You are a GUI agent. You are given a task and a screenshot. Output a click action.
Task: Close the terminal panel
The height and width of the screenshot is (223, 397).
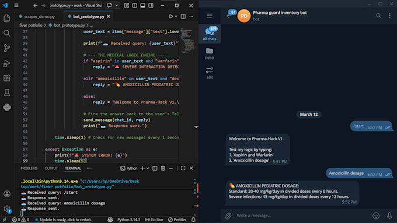191,168
